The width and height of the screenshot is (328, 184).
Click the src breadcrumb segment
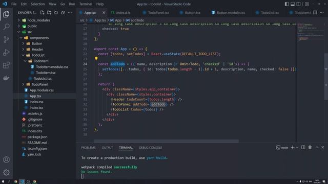tap(82, 20)
